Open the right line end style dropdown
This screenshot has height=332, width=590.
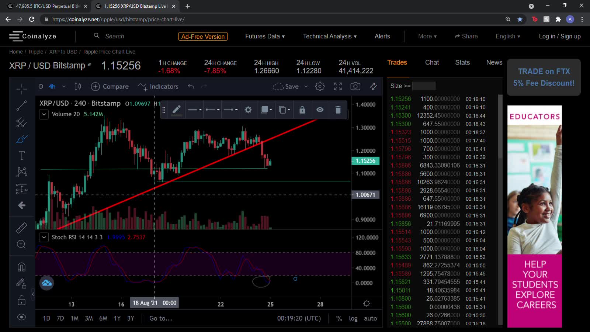[x=231, y=110]
